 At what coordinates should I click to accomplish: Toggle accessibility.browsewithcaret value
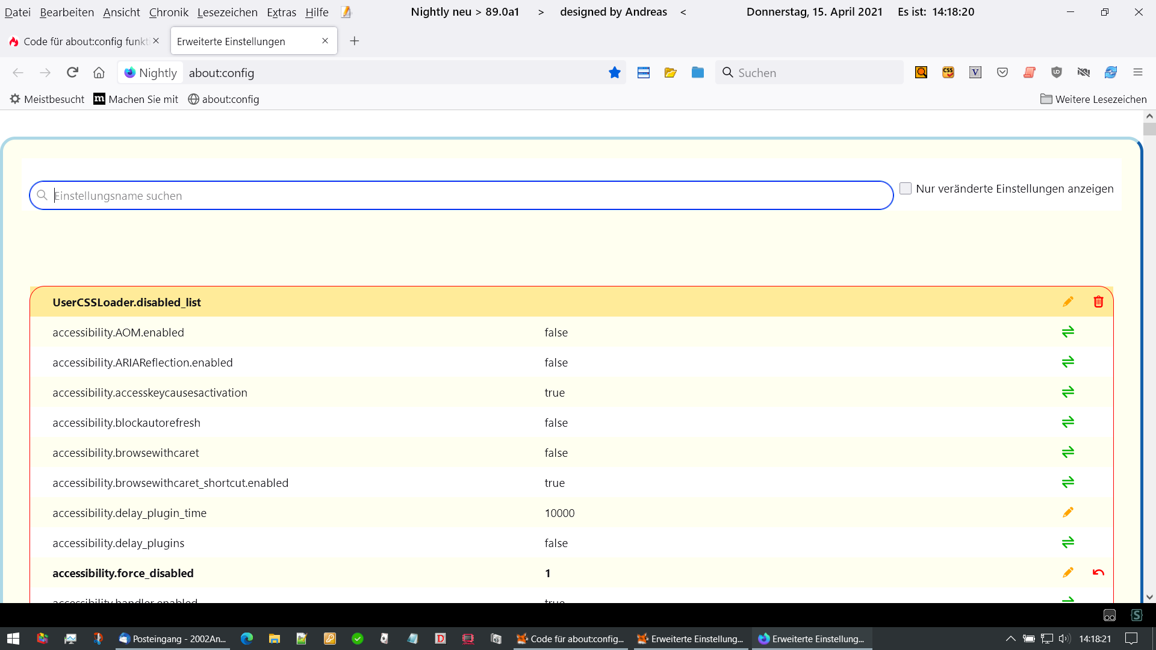click(1067, 452)
